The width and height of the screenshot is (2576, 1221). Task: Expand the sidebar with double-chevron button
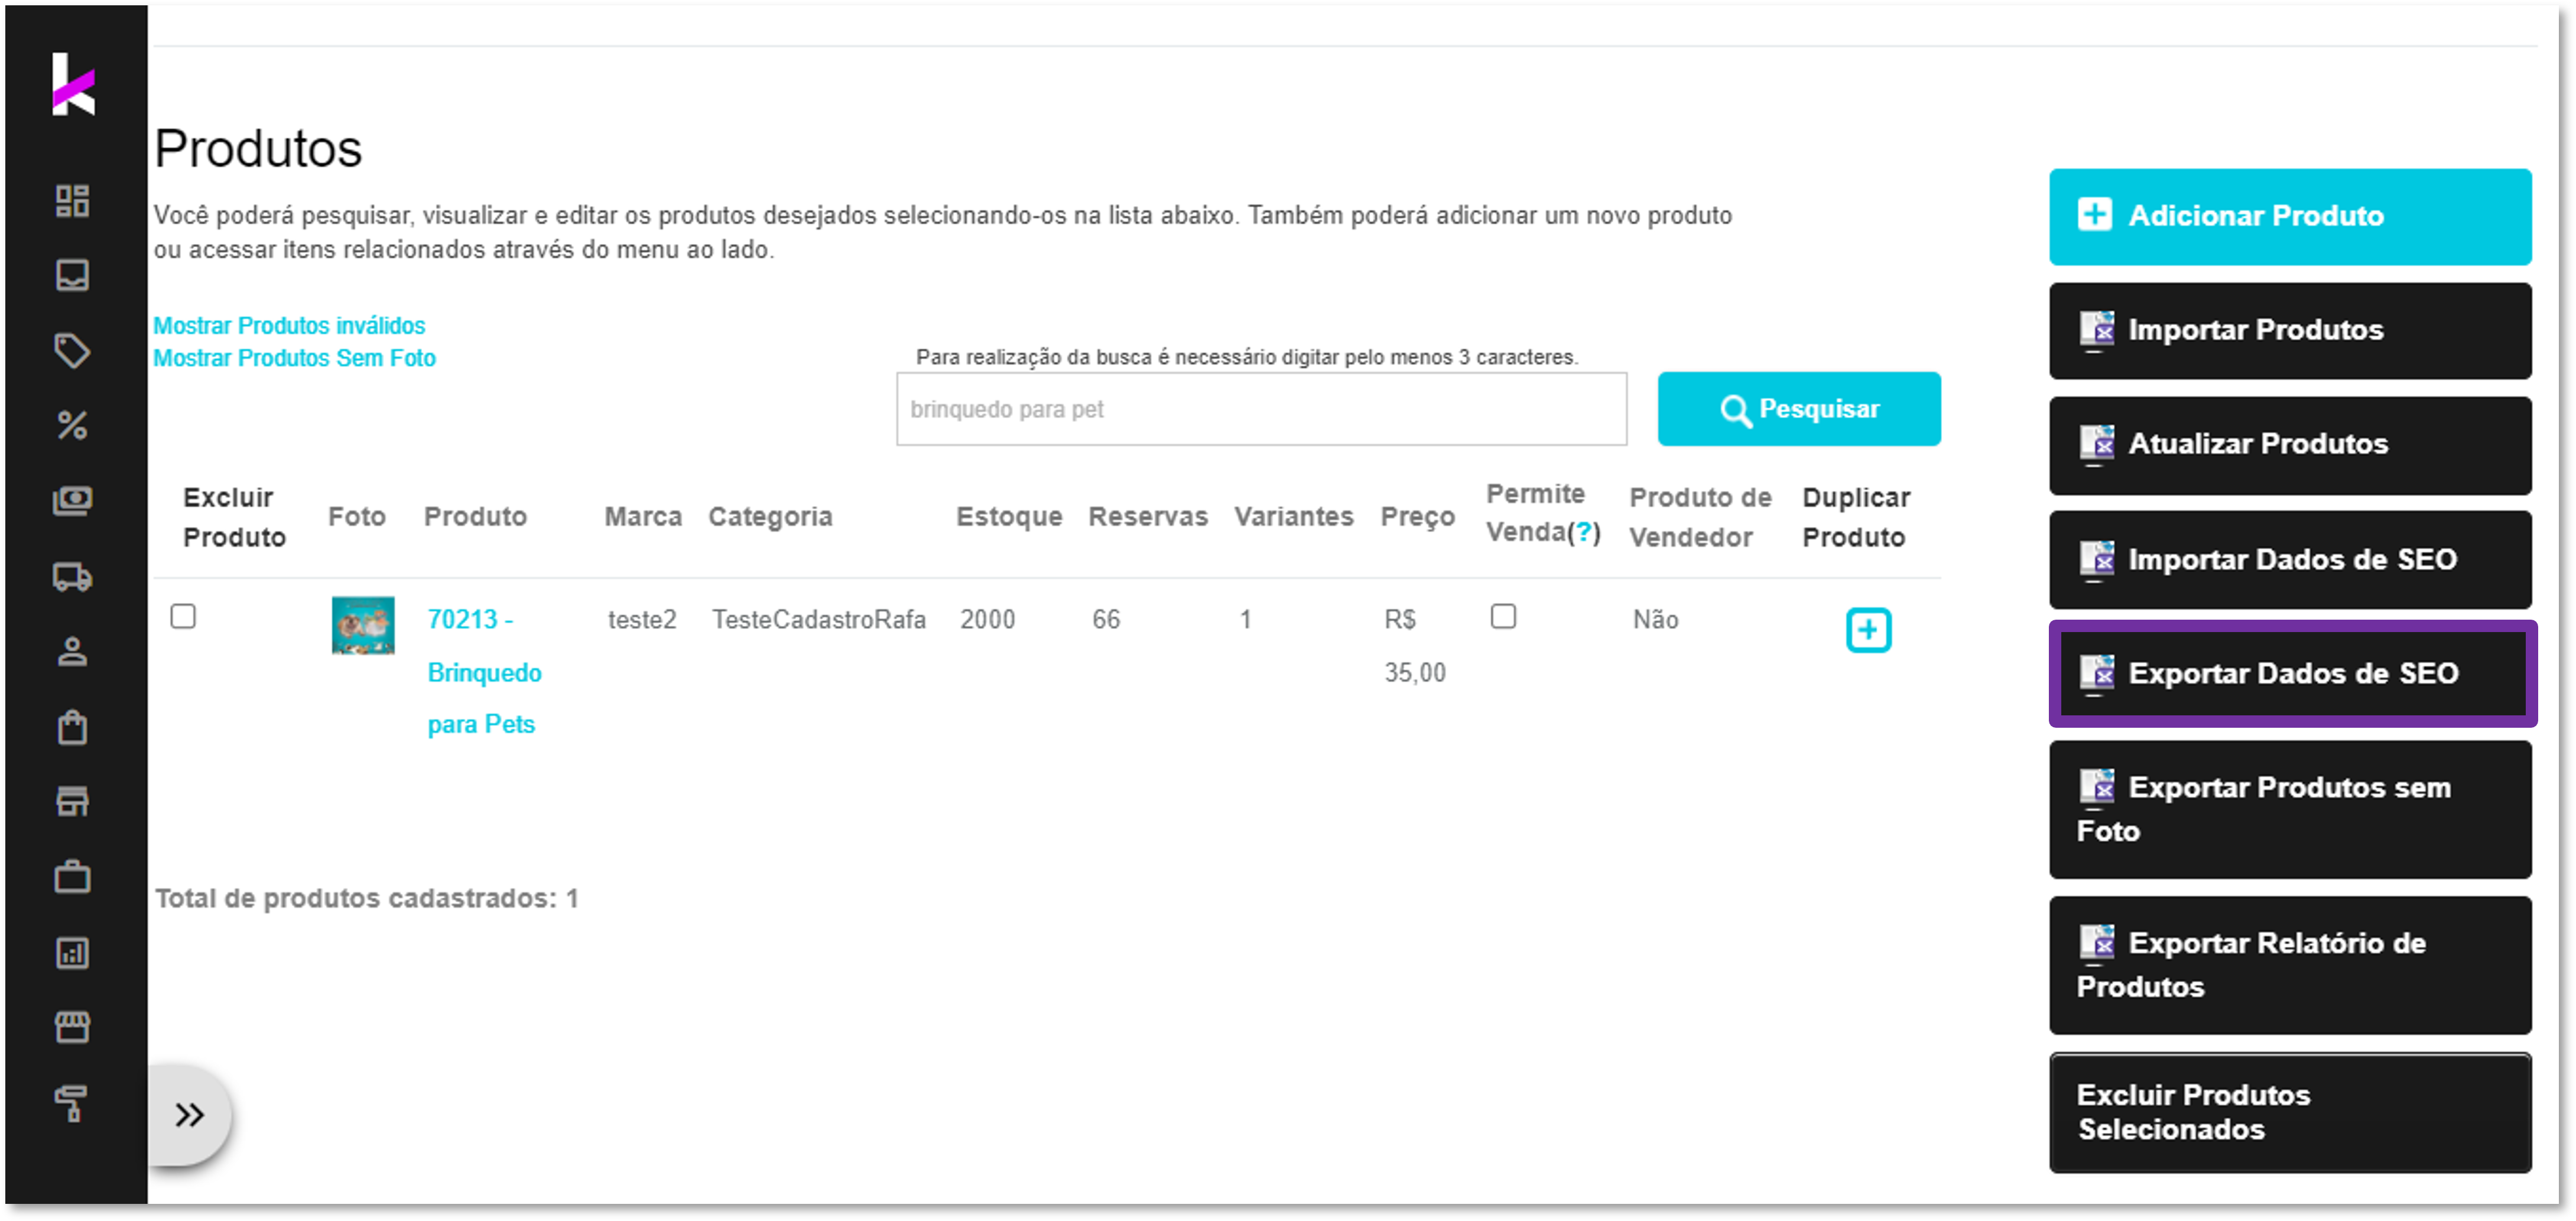point(189,1114)
